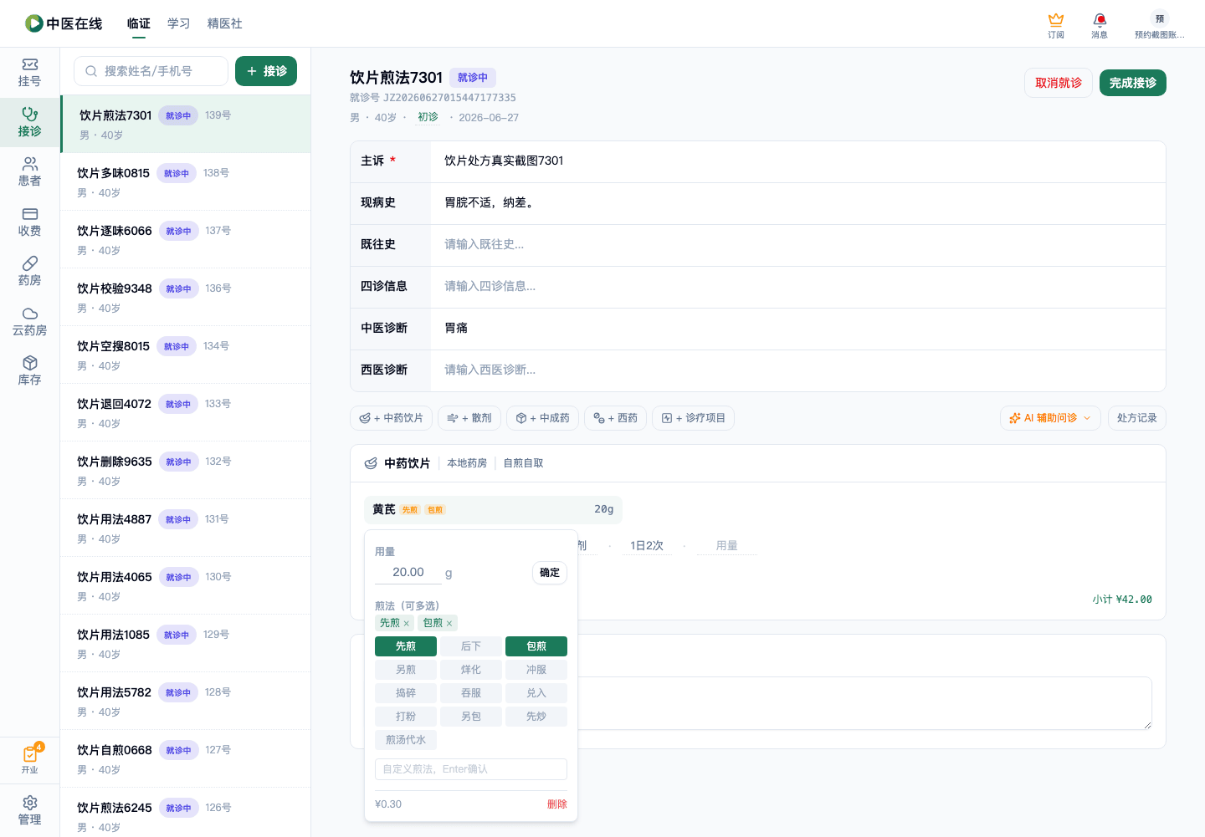Viewport: 1205px width, 837px height.
Task: Select patient 饮片空搜8015
Action: click(185, 355)
